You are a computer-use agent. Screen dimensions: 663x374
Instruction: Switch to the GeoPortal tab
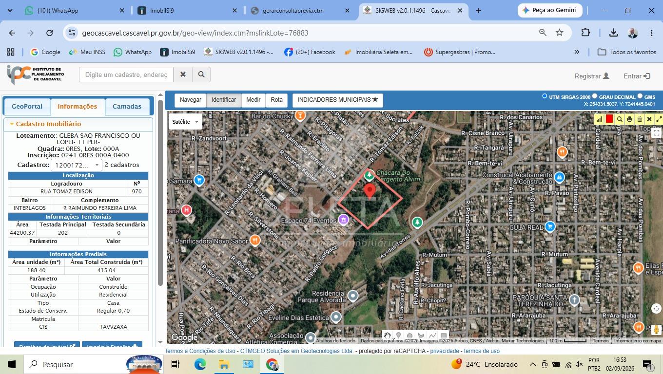click(27, 106)
